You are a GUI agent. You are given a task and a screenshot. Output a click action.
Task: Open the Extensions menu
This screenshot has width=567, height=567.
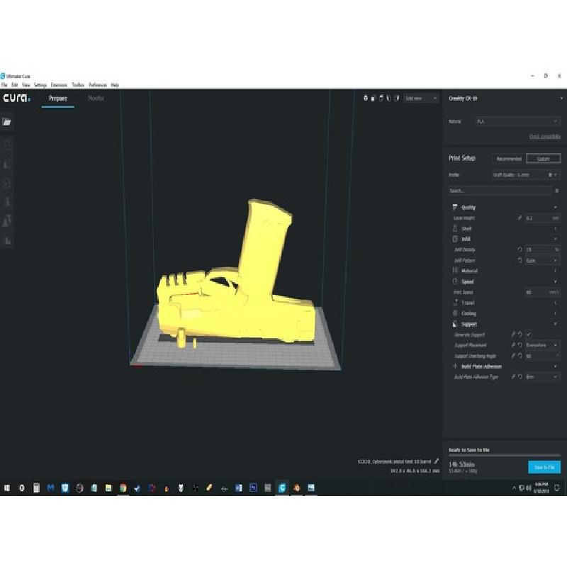pos(59,84)
